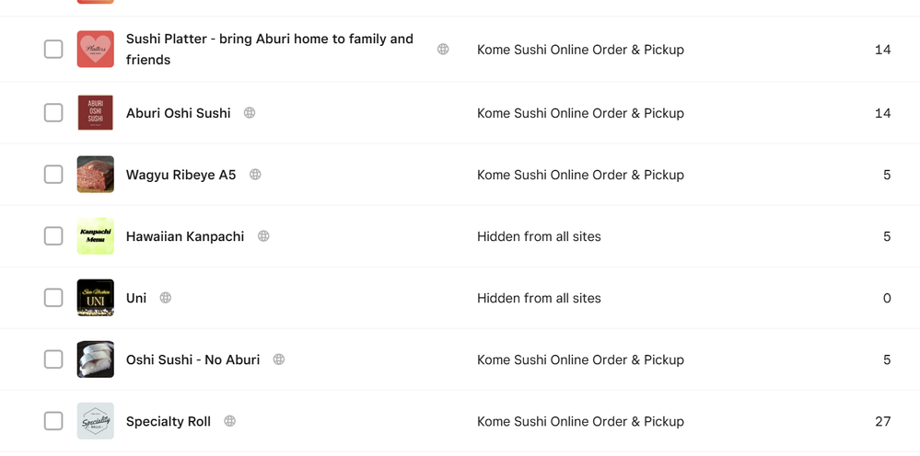This screenshot has height=456, width=920.
Task: Click the Hawaiian Kanpachi name
Action: [185, 236]
